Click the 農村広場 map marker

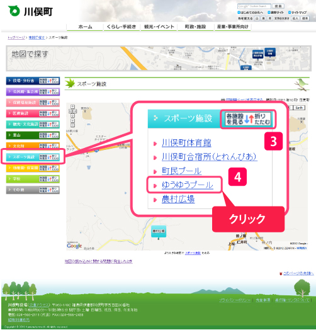159,232
